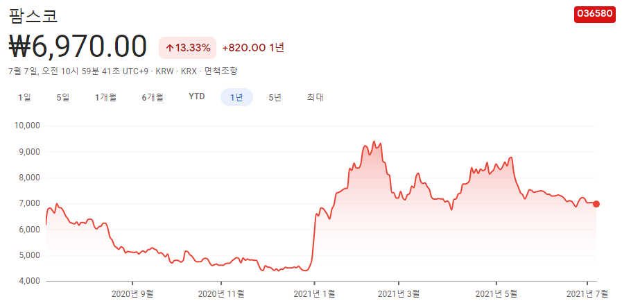Click the +820.00 1년 change text
The height and width of the screenshot is (308, 622).
254,48
